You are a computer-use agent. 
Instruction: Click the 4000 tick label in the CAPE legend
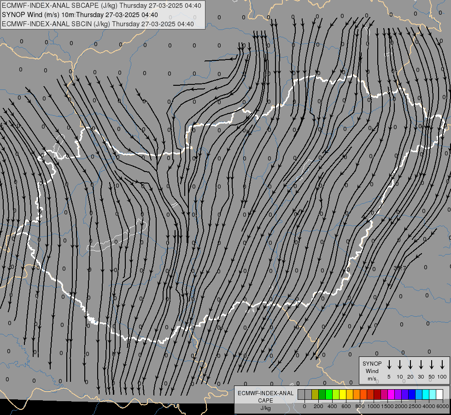coord(429,406)
